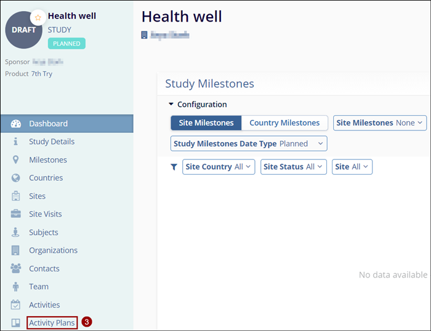Favorite the study with the star icon
The image size is (431, 331).
click(x=38, y=17)
